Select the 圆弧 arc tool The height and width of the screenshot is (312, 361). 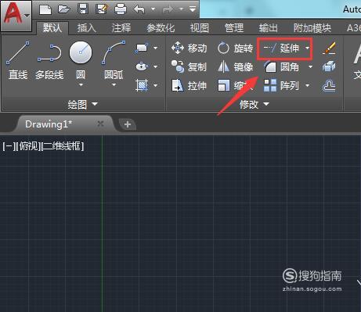tap(114, 59)
